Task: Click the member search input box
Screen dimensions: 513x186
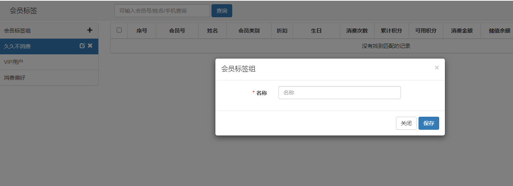Action: [x=162, y=11]
